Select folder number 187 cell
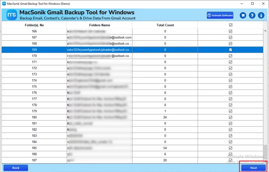 point(34,160)
